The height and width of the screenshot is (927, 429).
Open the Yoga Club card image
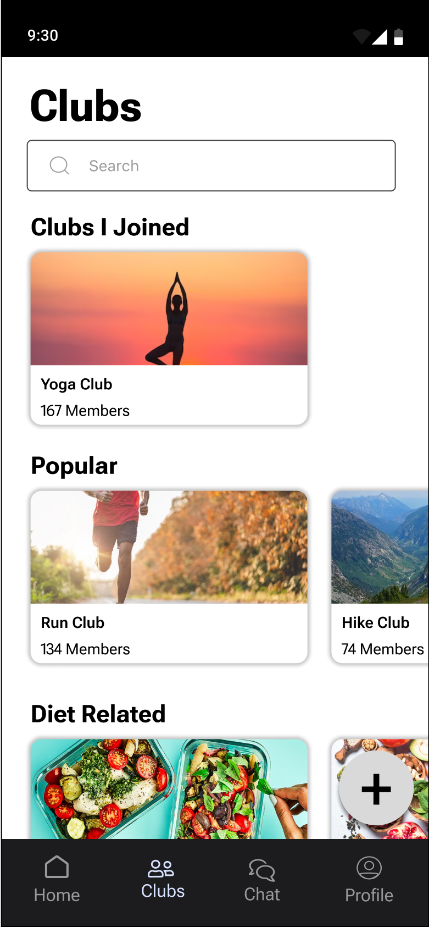[169, 309]
